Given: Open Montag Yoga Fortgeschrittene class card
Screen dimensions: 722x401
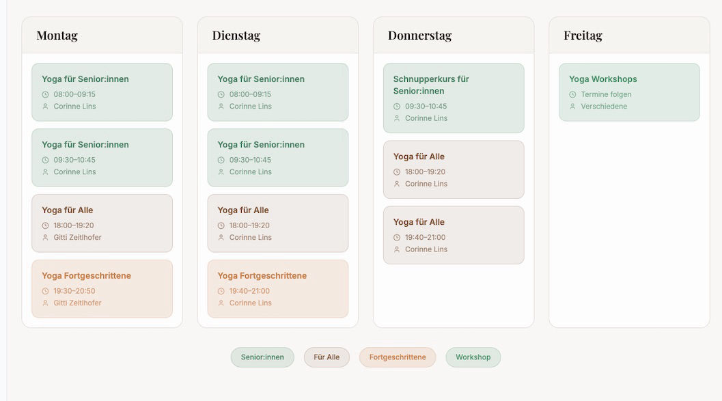Looking at the screenshot, I should pos(102,289).
